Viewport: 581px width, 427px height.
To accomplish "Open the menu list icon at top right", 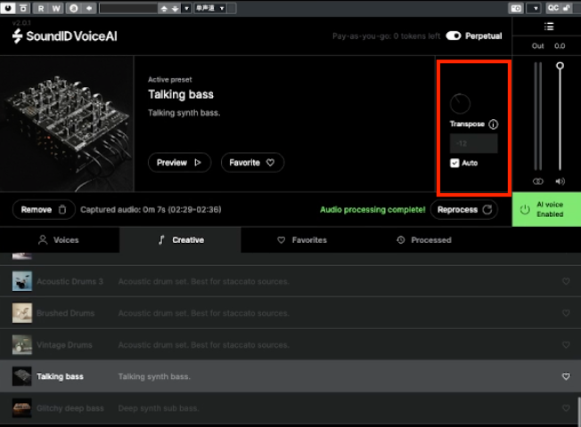I will pos(549,27).
